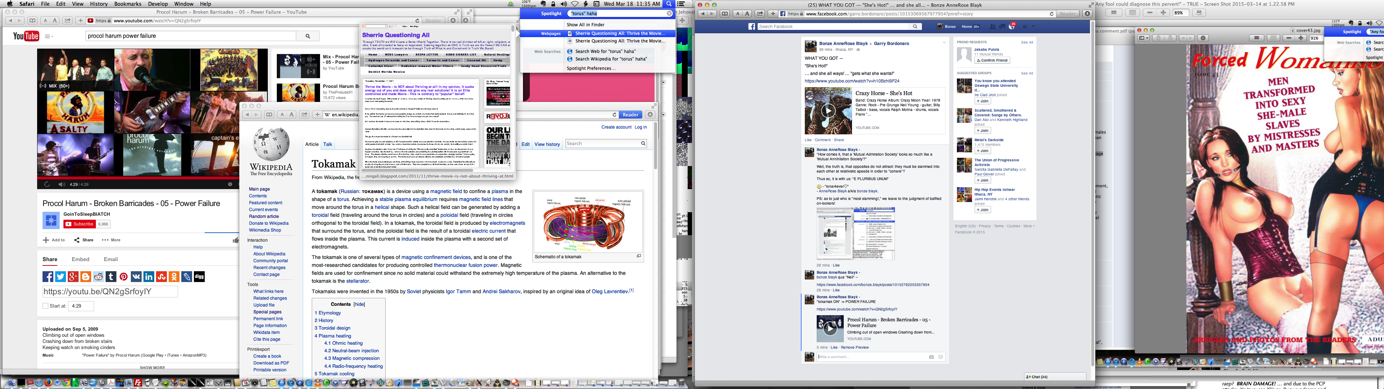Image resolution: width=1384 pixels, height=389 pixels.
Task: Mute the YouTube player volume icon
Action: (x=61, y=184)
